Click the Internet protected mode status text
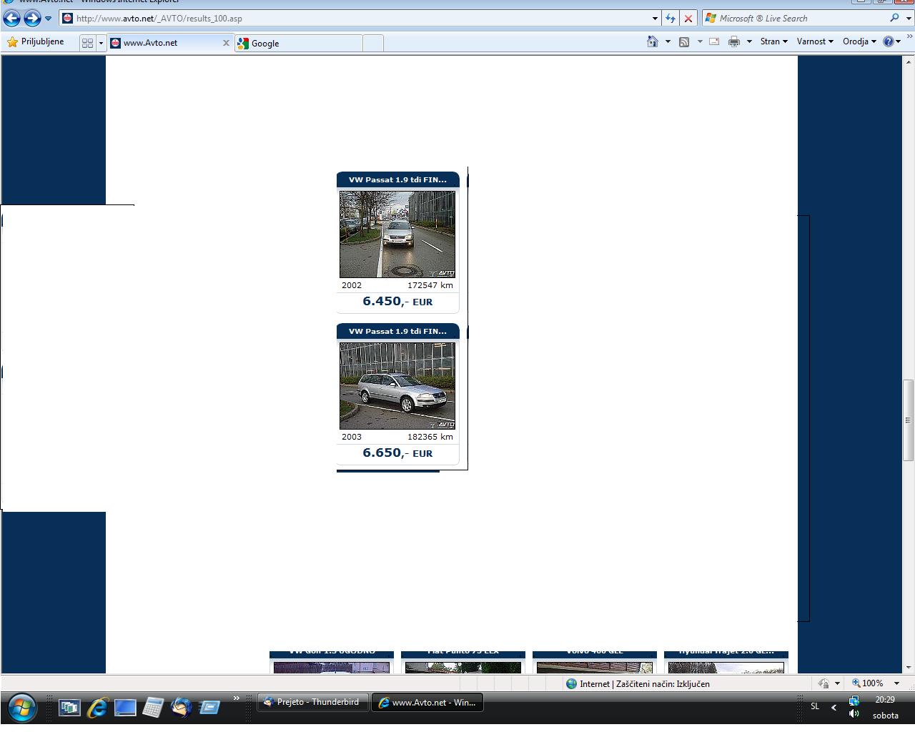The image size is (915, 732). coord(645,684)
